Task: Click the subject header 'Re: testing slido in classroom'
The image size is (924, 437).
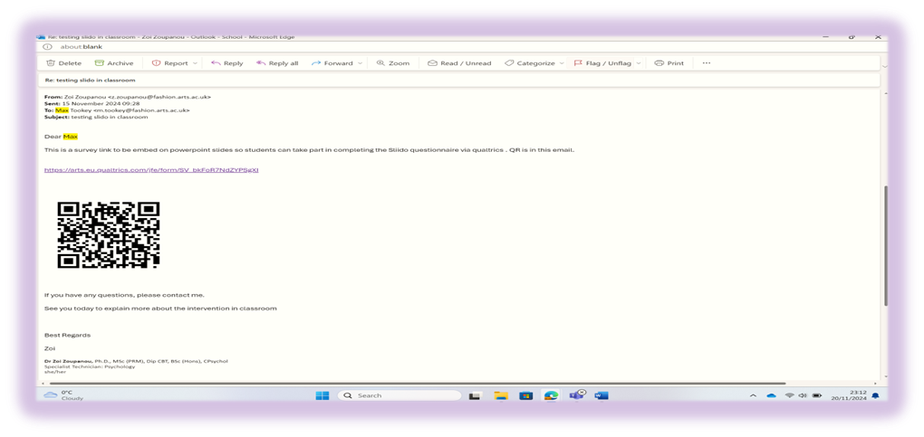Action: pyautogui.click(x=91, y=80)
